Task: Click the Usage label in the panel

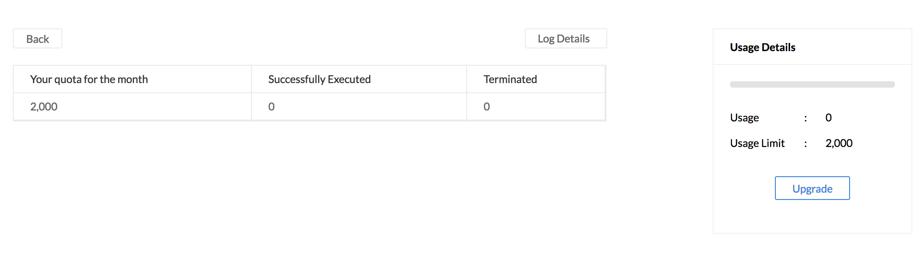Action: click(x=744, y=117)
